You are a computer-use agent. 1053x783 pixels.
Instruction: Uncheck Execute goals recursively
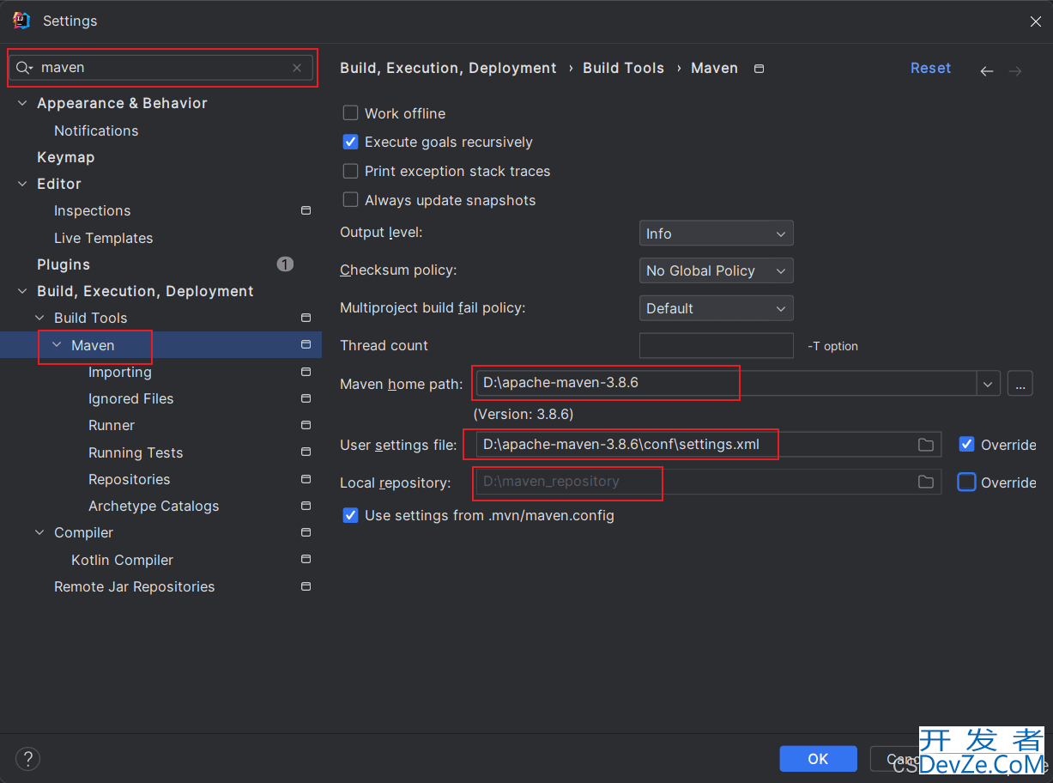tap(350, 142)
